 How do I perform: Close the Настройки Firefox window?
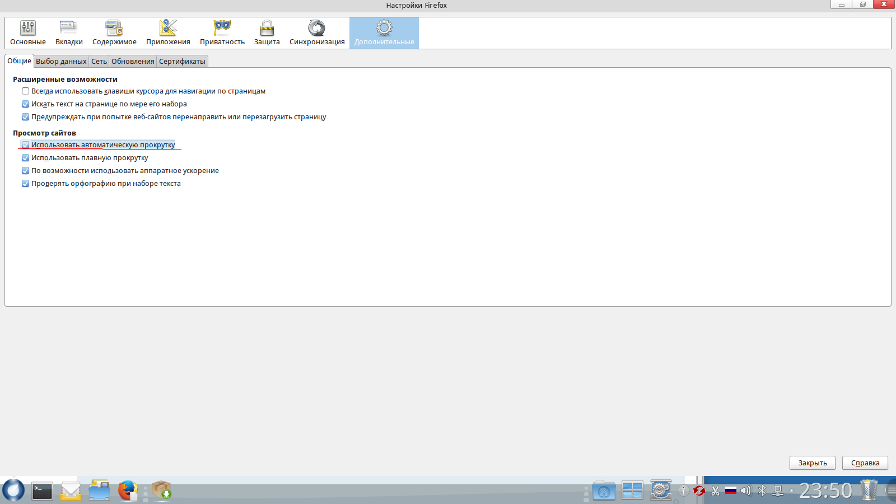click(884, 4)
